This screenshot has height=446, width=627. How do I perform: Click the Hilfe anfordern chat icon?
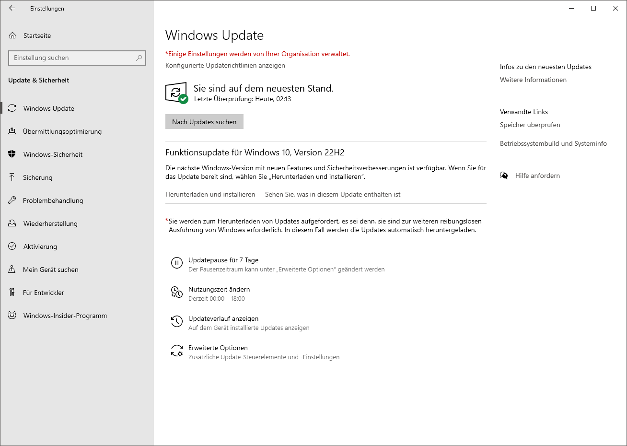pos(504,176)
